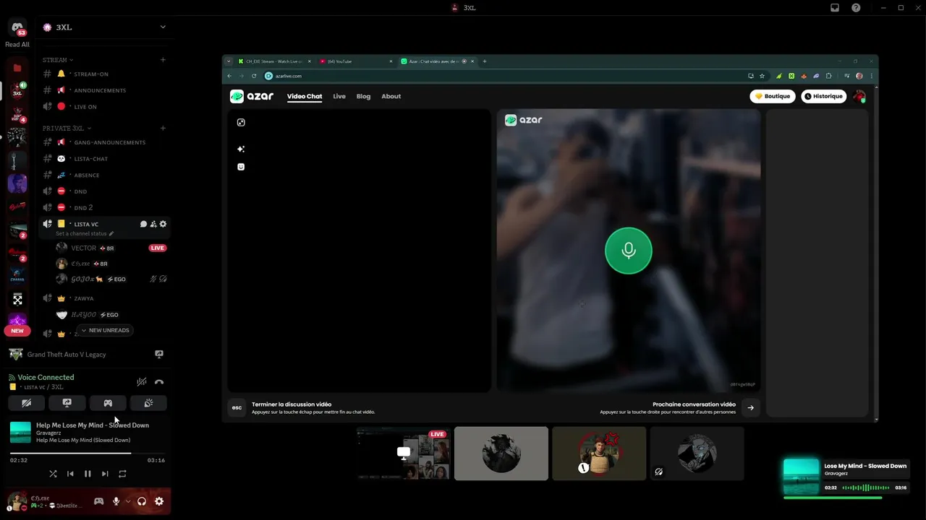Viewport: 926px width, 520px height.
Task: Open the sparkle effects icon on Azar
Action: 241,149
